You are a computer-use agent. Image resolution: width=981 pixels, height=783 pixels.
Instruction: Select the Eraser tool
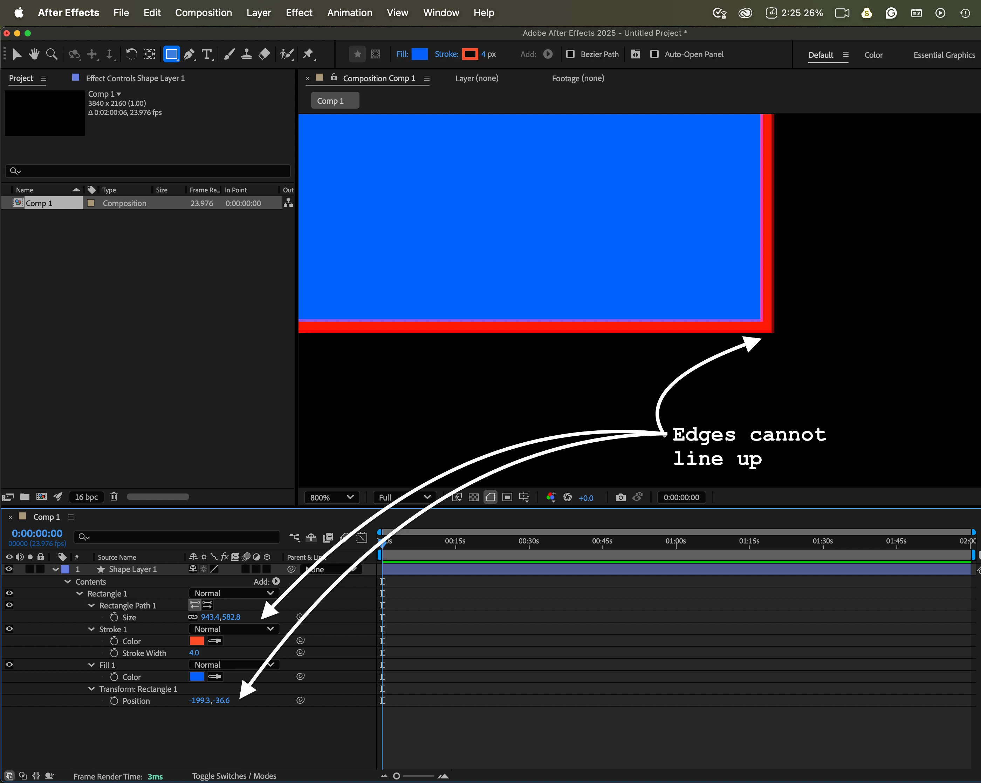[x=265, y=55]
